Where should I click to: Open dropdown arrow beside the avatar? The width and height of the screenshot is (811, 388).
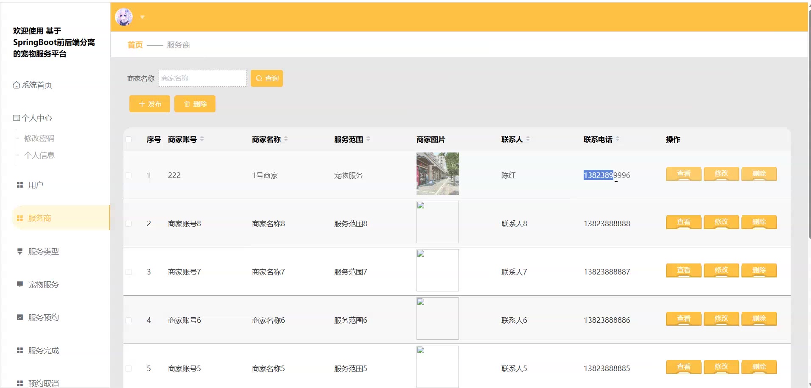(143, 17)
